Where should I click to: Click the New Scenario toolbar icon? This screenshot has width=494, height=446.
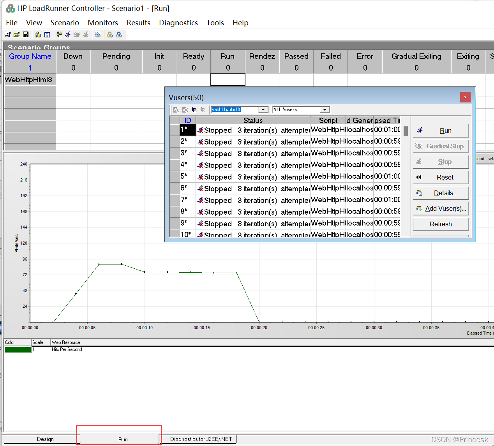tap(7, 35)
